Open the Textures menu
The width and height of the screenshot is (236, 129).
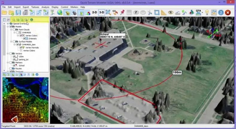point(35,7)
